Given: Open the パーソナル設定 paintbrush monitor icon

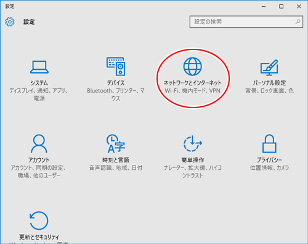Looking at the screenshot, I should [269, 67].
